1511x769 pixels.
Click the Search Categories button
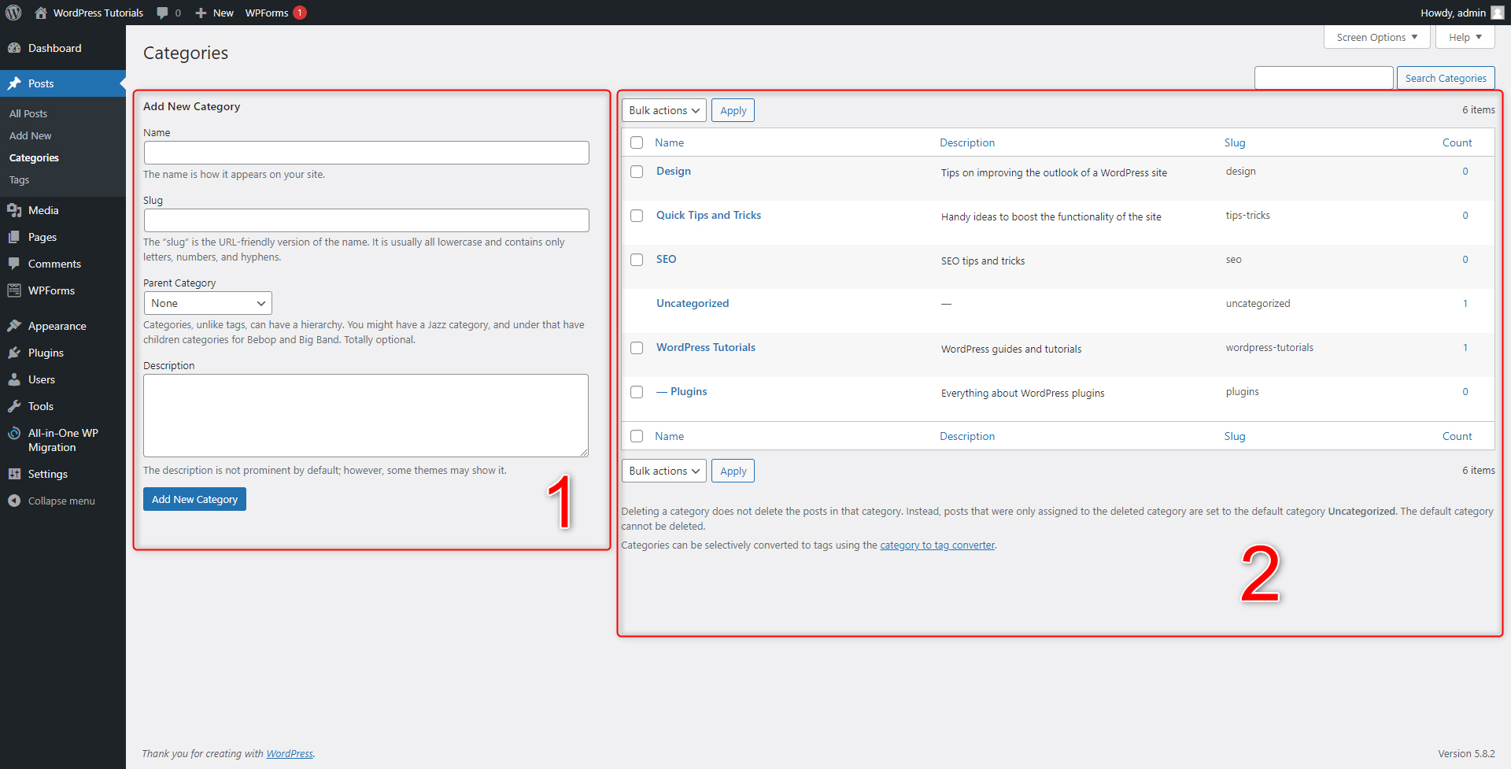click(x=1445, y=78)
